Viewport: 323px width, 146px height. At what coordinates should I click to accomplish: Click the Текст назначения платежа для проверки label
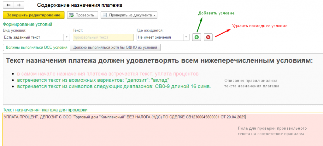[x=45, y=110]
